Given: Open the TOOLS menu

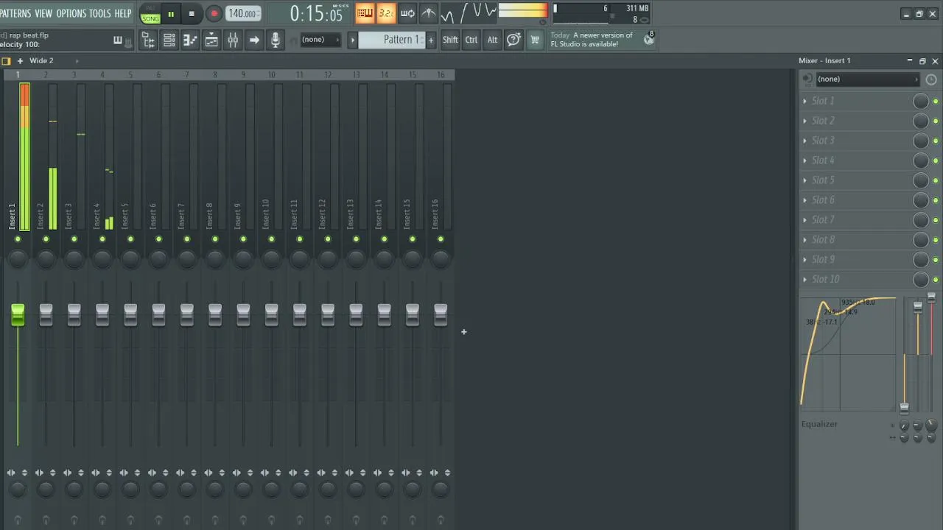Looking at the screenshot, I should (99, 13).
